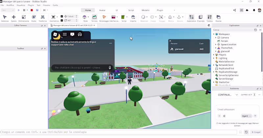This screenshot has height=138, width=263.
Task: Expand the ReplicatedStorage node
Action: point(214,72)
